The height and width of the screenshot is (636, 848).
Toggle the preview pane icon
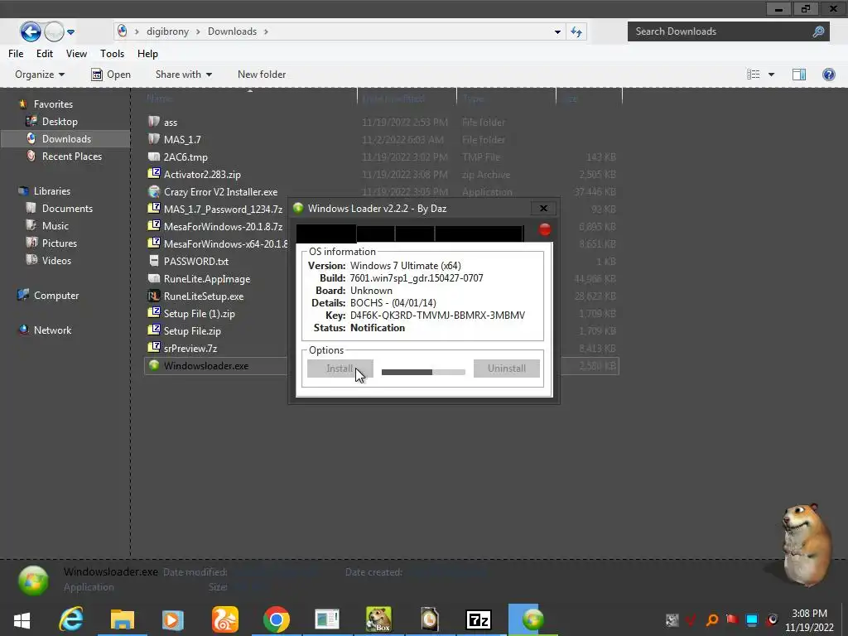pos(799,74)
